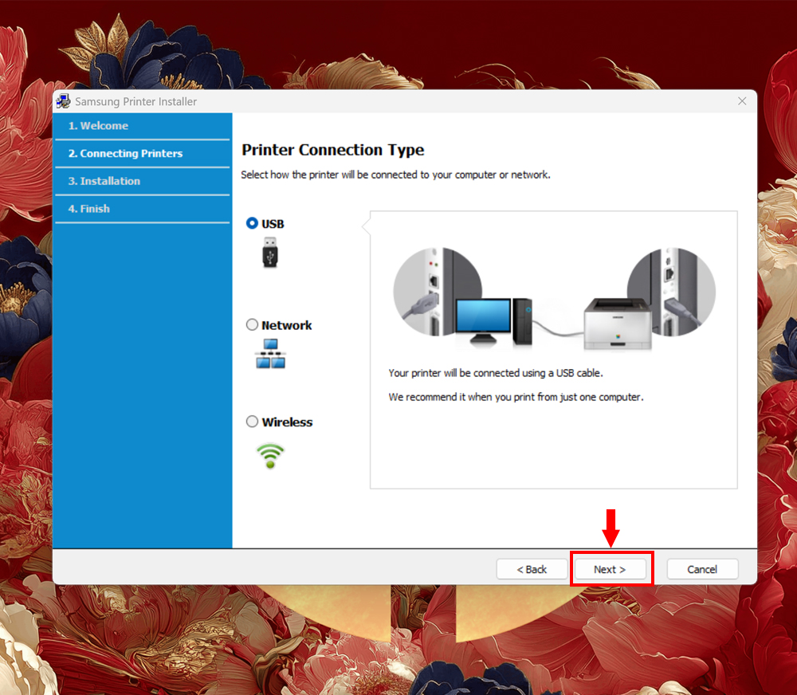This screenshot has width=797, height=695.
Task: Click the 'We recommend it when you print' text
Action: pyautogui.click(x=516, y=397)
